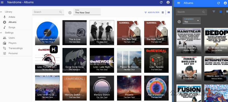Click the black K app badge icon
This screenshot has height=102, width=228.
[x=54, y=49]
